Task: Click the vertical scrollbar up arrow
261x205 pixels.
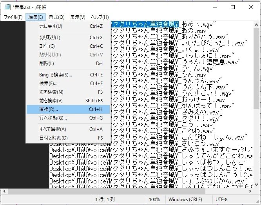Action: pos(256,25)
